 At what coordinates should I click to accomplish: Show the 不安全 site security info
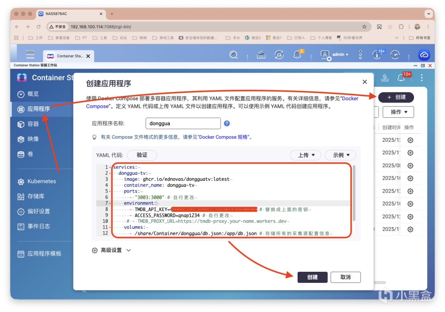(x=57, y=27)
